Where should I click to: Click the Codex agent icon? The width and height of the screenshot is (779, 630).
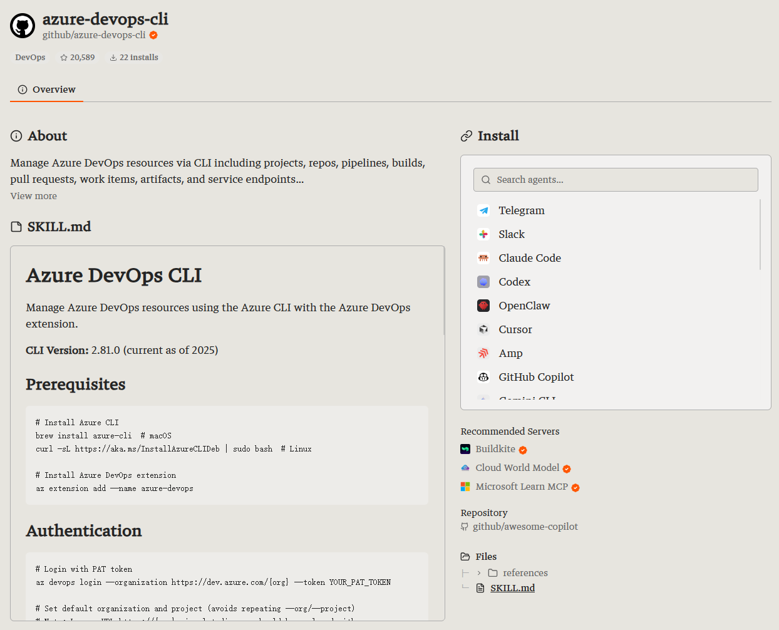point(483,282)
